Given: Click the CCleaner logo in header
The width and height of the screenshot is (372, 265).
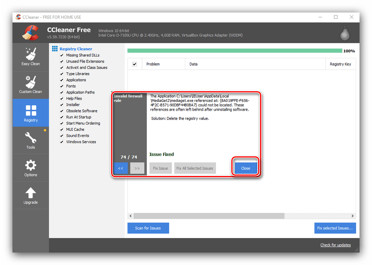Looking at the screenshot, I should coord(30,32).
